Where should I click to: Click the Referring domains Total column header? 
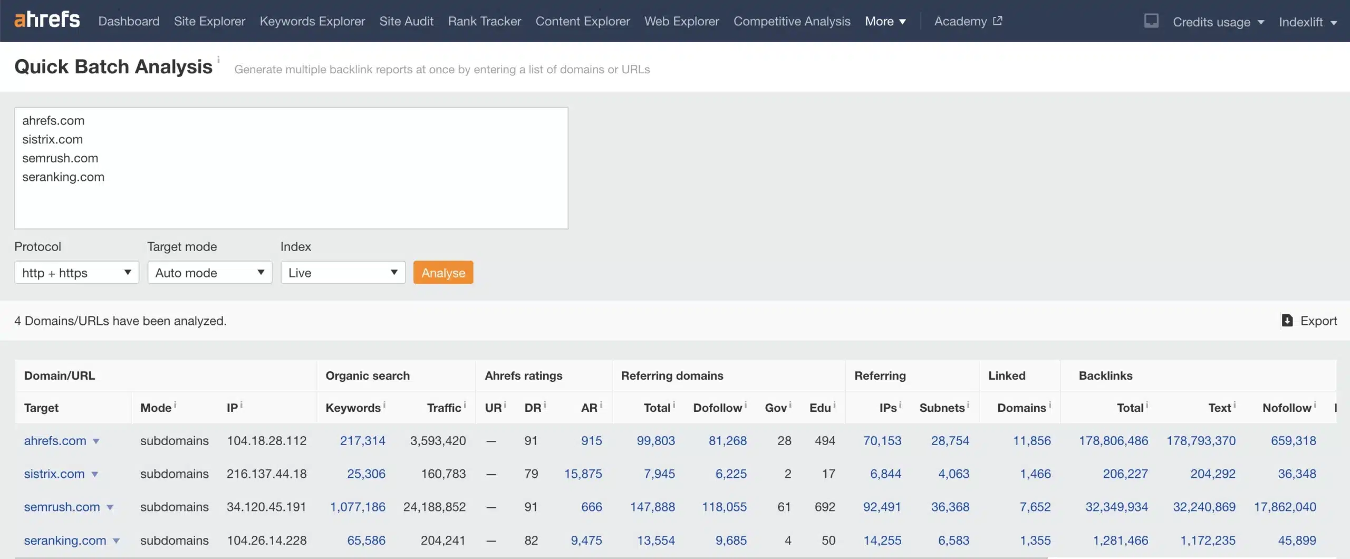657,408
